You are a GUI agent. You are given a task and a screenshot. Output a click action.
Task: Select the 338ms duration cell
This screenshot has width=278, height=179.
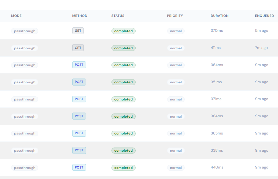[217, 150]
